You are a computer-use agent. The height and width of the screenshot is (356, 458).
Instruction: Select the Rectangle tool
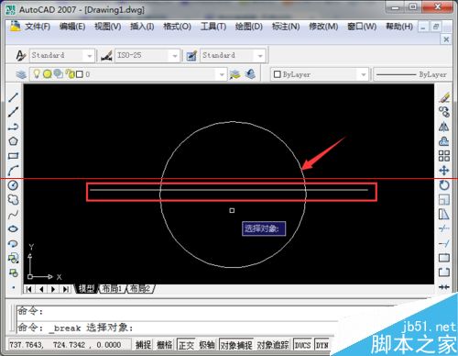(13, 156)
